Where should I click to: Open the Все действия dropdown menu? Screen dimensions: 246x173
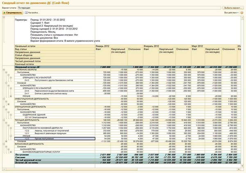[230, 13]
